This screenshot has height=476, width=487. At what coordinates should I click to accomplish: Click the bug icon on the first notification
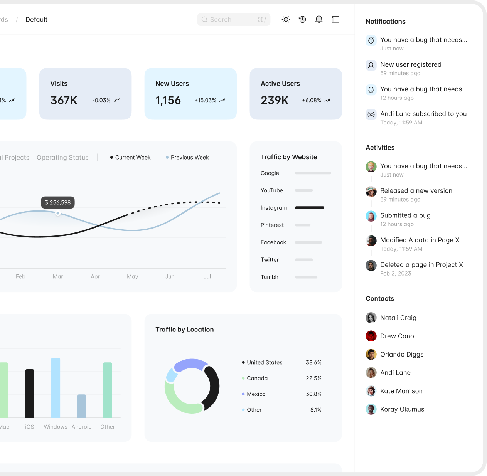(x=371, y=40)
